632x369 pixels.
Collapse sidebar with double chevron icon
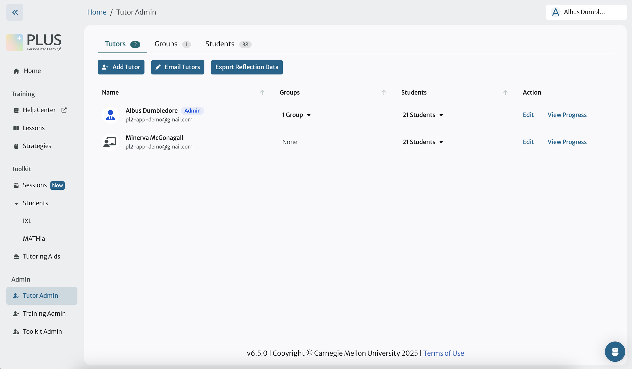pos(15,12)
